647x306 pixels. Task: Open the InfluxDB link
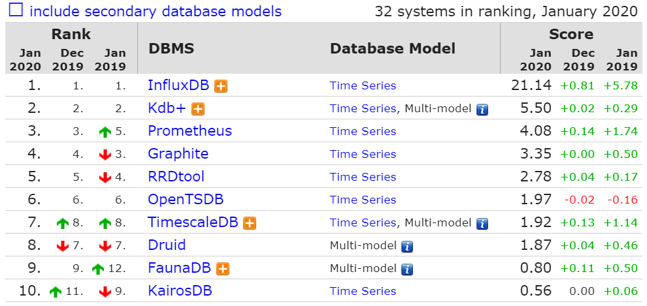point(176,85)
